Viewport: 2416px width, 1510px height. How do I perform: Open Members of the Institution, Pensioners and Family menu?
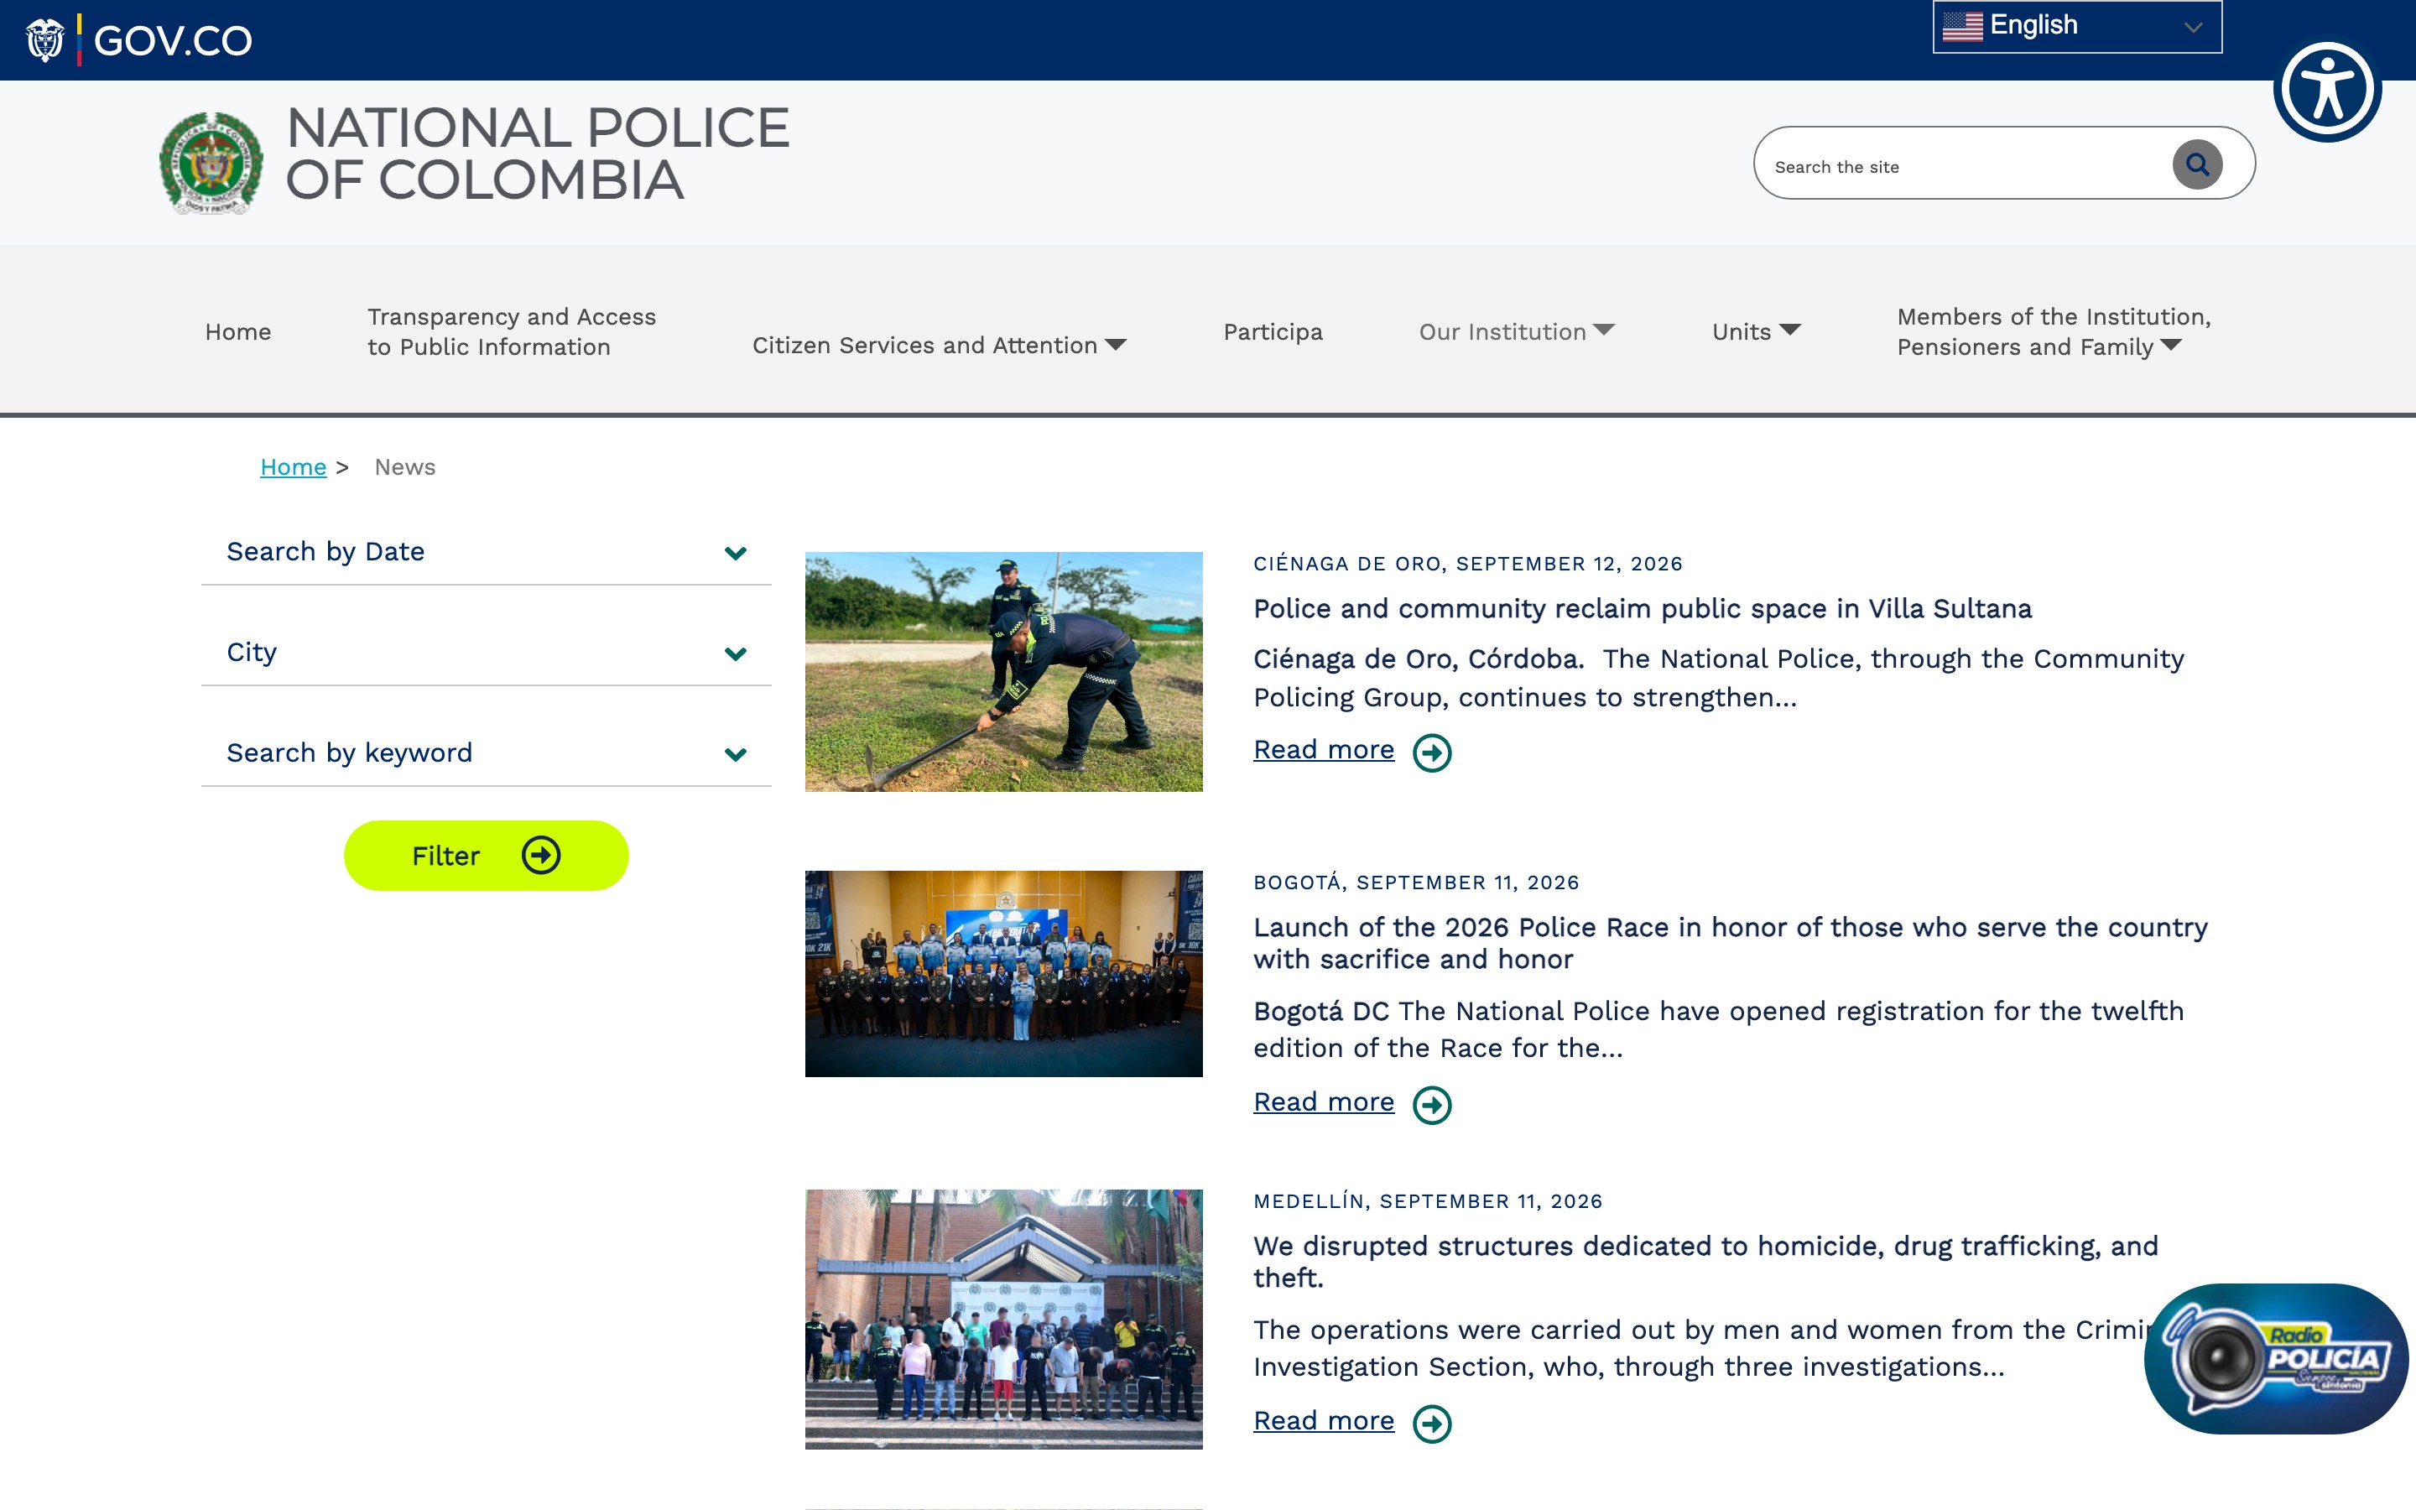(x=2054, y=331)
